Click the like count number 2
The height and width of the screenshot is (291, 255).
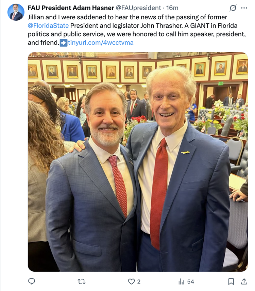pyautogui.click(x=139, y=282)
